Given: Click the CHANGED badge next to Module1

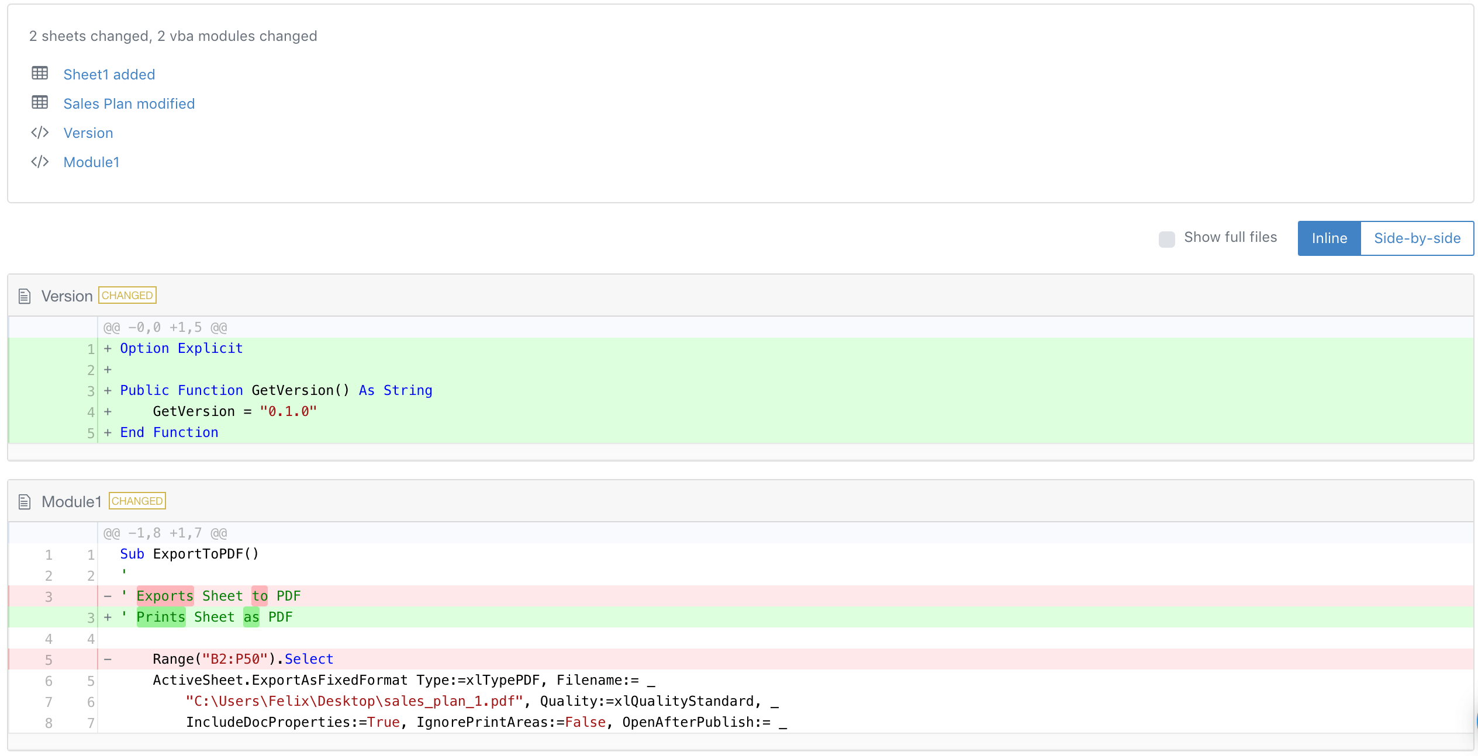Looking at the screenshot, I should 137,501.
